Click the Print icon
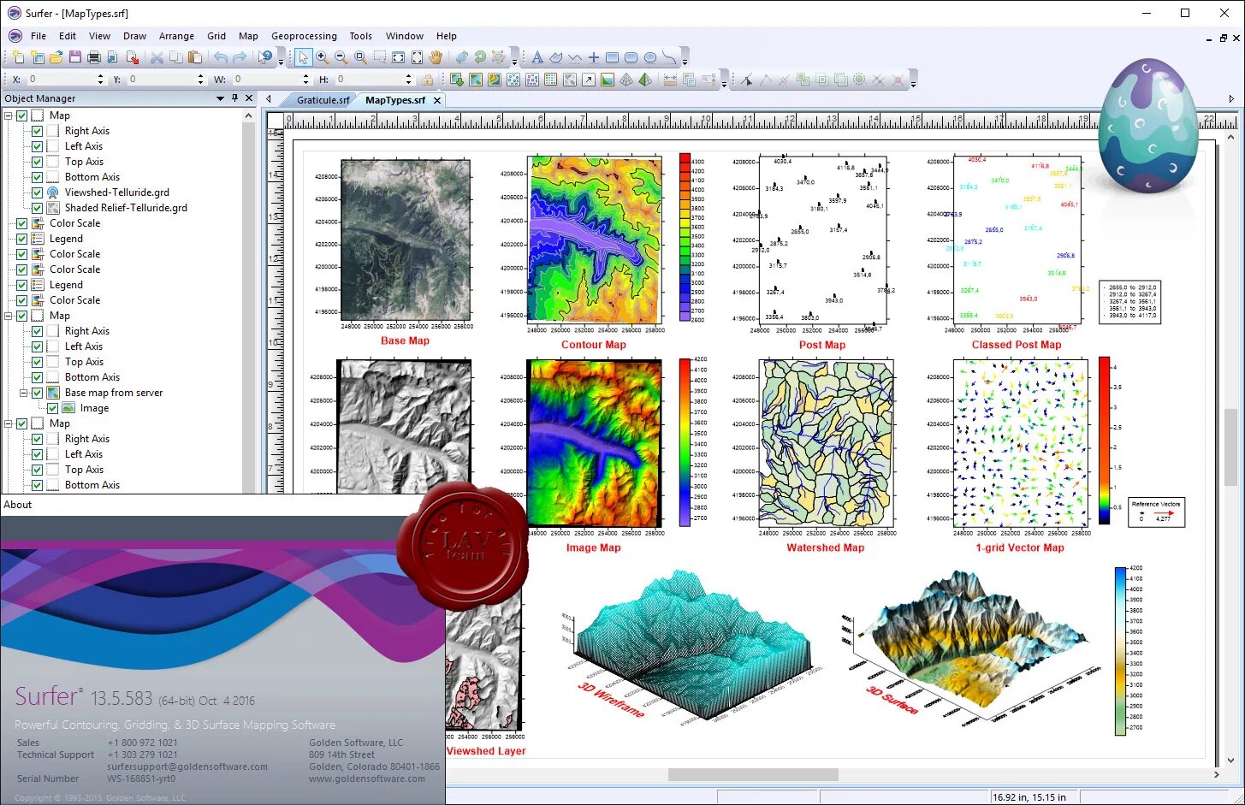The width and height of the screenshot is (1245, 805). point(94,57)
